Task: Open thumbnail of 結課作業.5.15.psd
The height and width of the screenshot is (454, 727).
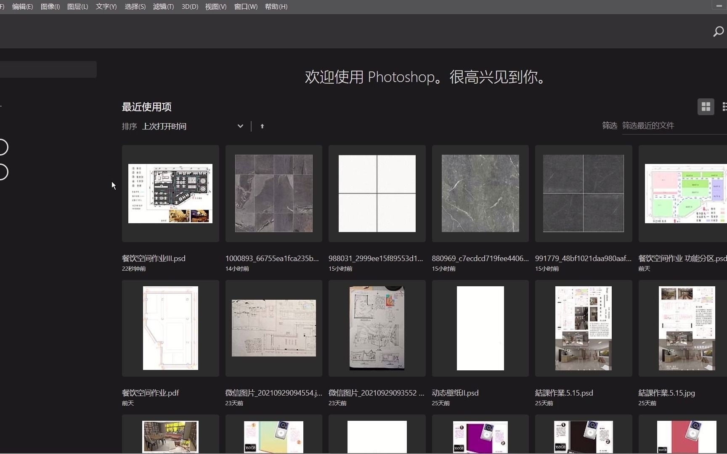Action: coord(584,328)
